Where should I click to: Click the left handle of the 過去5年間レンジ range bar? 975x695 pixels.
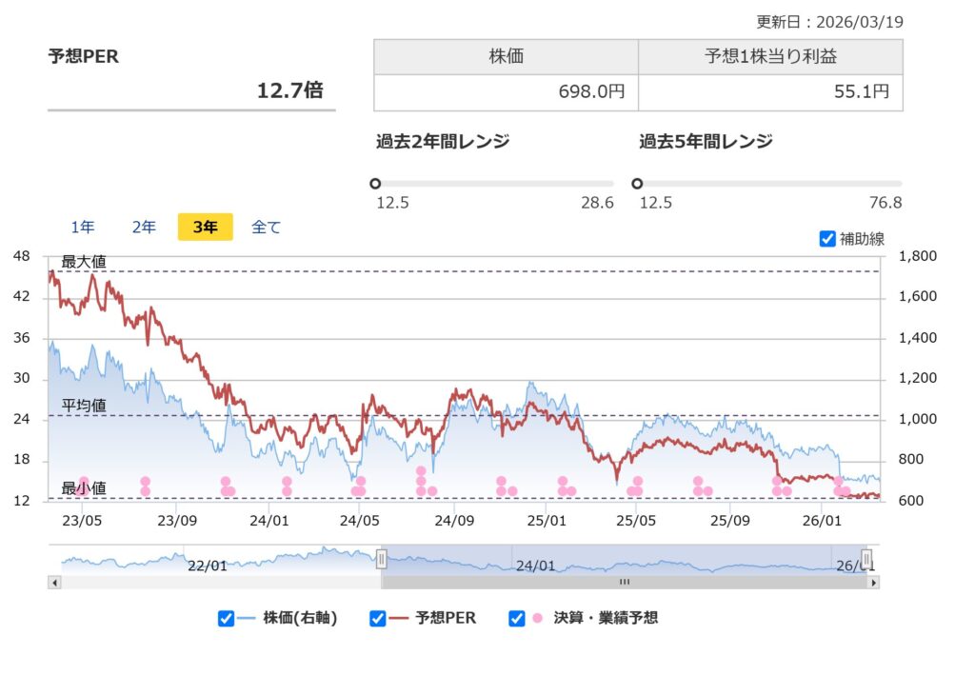[637, 182]
